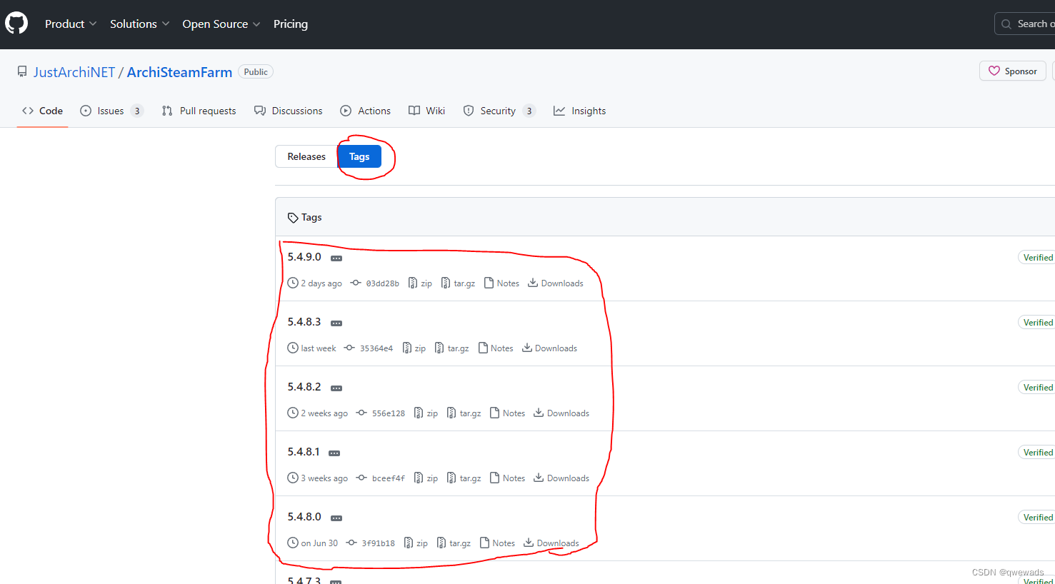Open the ArchiSteamFarm repository link
Viewport: 1055px width, 584px height.
pos(179,72)
